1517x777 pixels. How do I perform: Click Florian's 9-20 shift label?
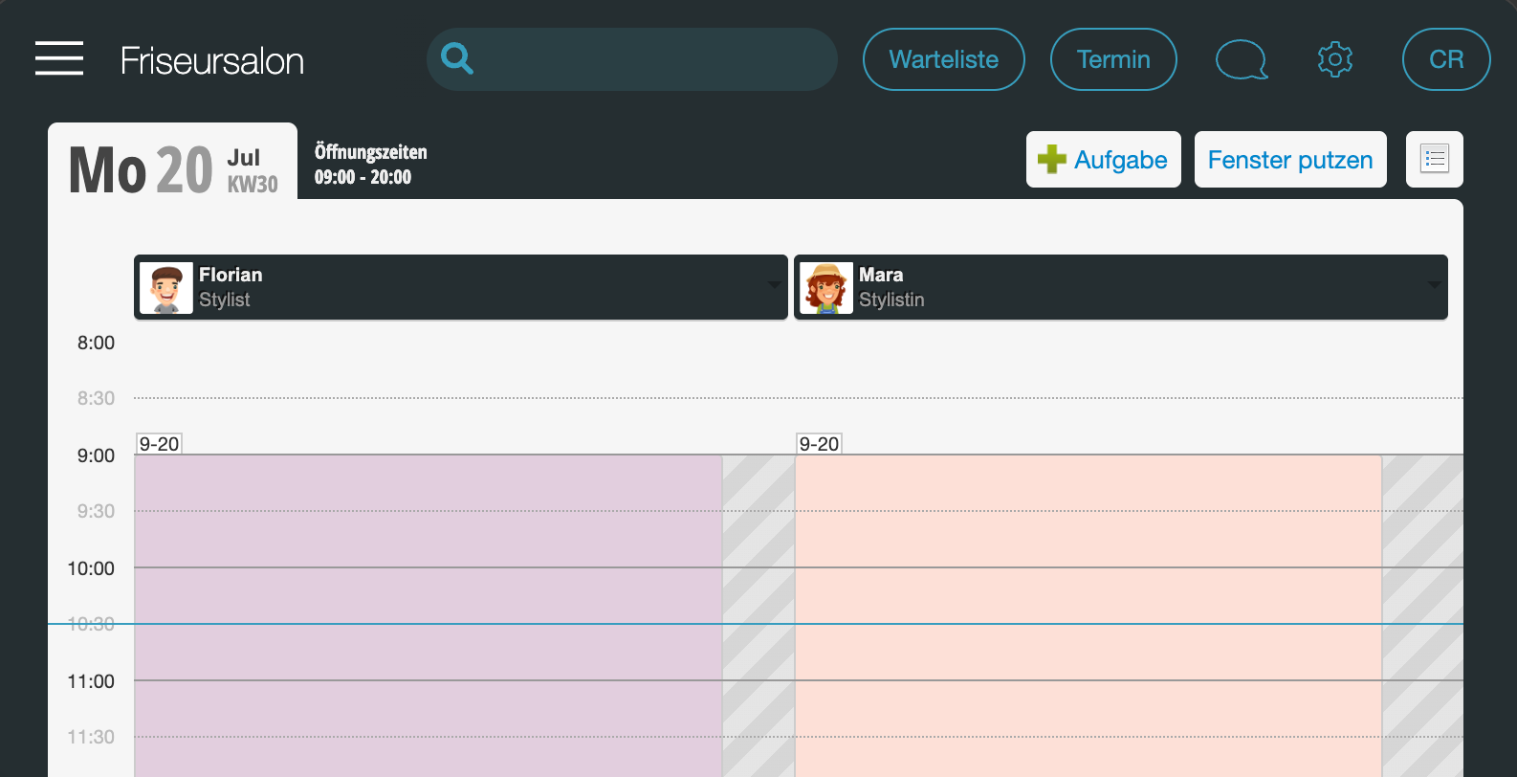159,444
